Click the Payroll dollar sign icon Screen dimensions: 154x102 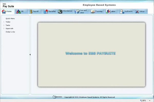pyautogui.click(x=31, y=12)
